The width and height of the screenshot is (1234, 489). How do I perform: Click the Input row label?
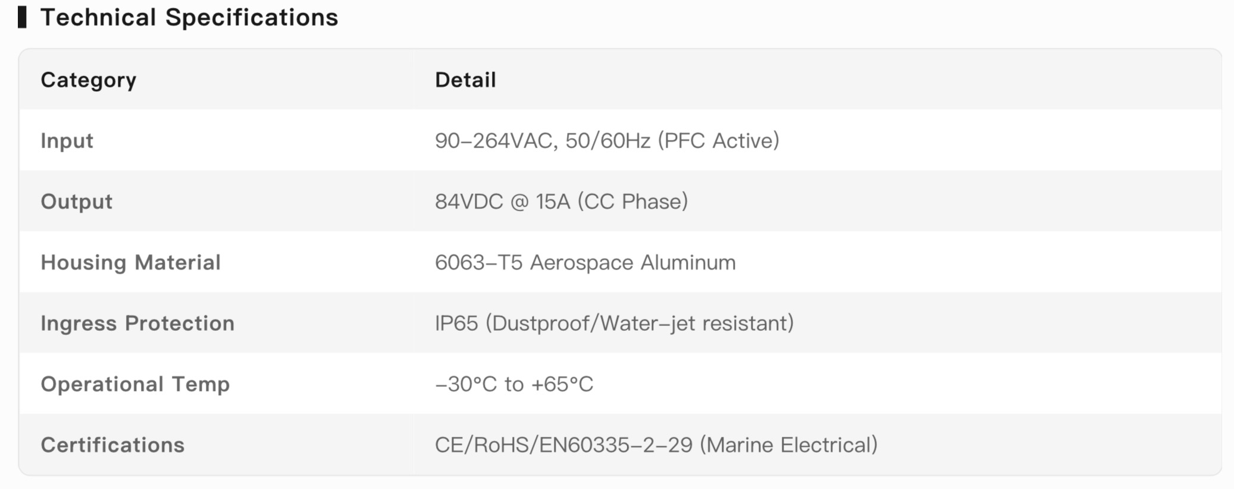[67, 141]
